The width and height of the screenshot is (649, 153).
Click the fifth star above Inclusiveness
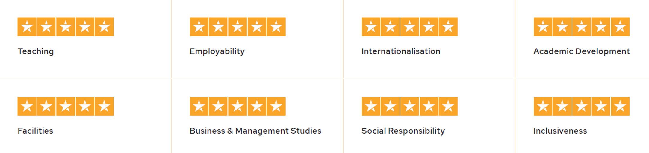[620, 106]
